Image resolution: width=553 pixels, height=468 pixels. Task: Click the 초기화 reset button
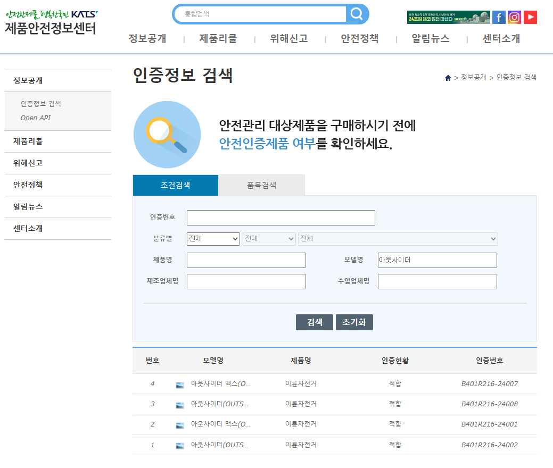(x=354, y=322)
